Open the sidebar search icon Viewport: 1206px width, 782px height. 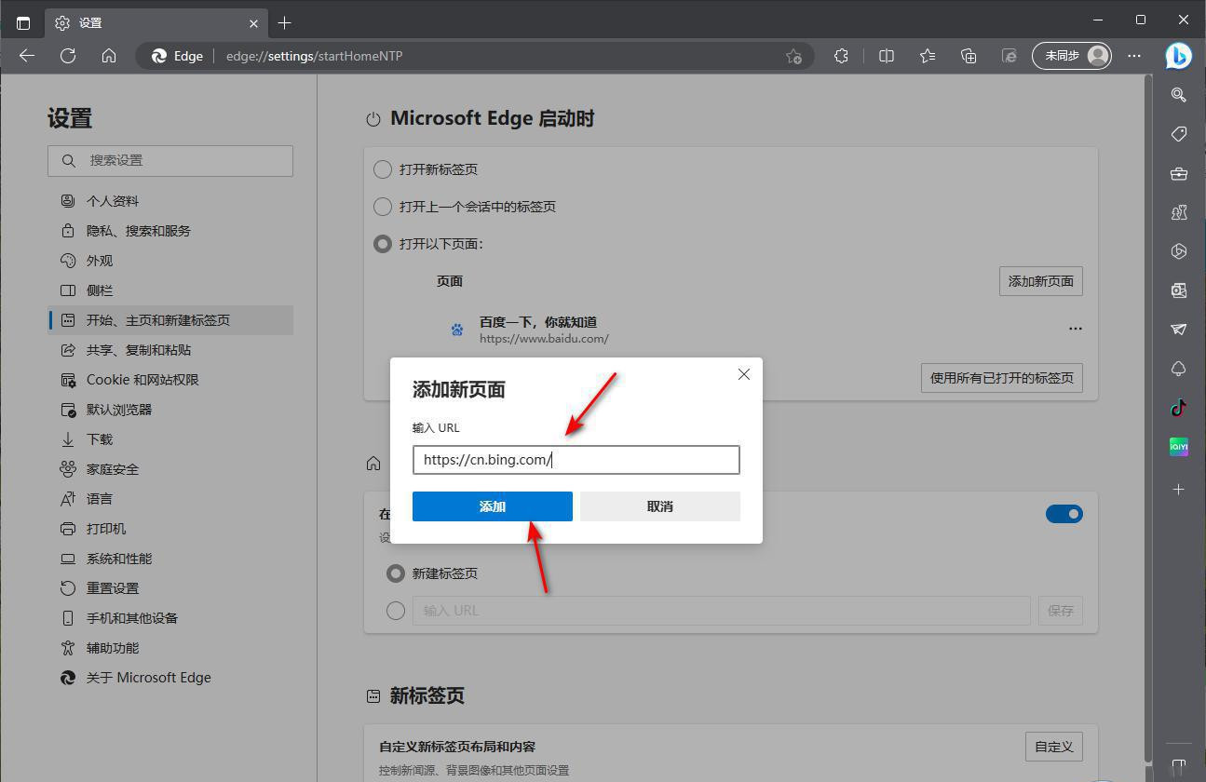1178,95
